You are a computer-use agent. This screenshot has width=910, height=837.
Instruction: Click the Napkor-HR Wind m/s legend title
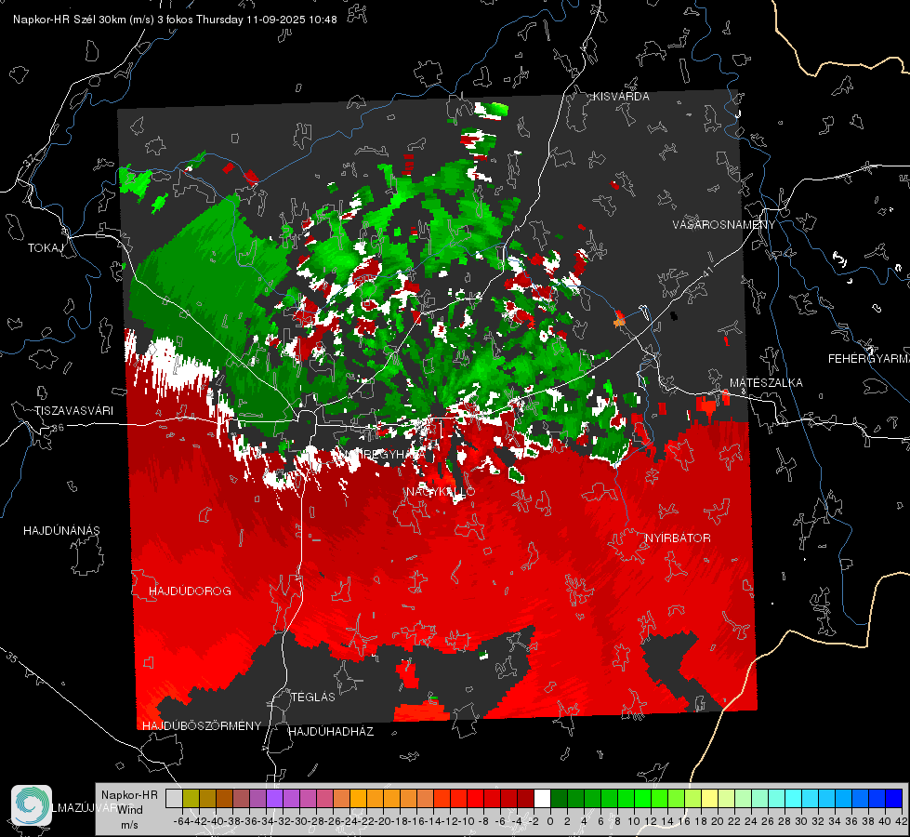(129, 810)
